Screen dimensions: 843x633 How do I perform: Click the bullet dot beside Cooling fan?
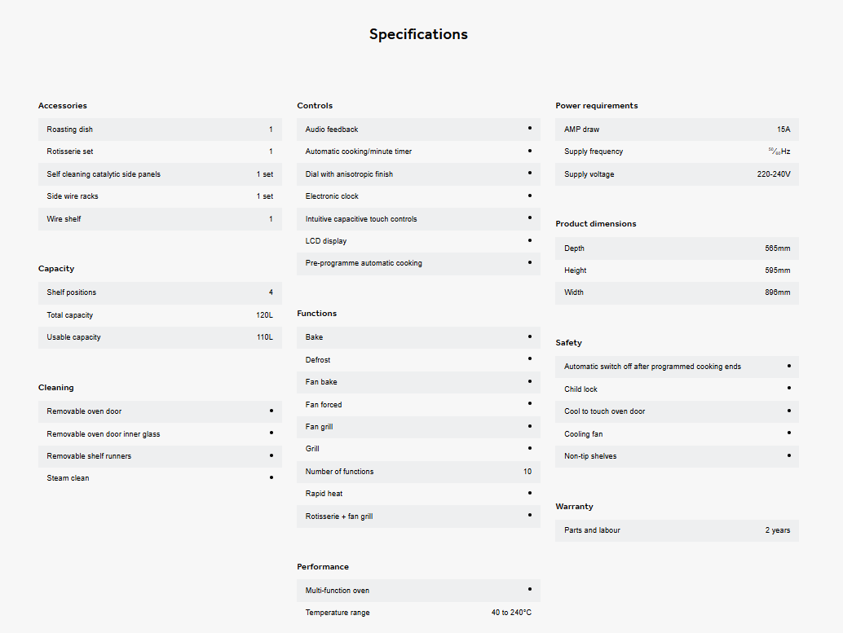(788, 433)
